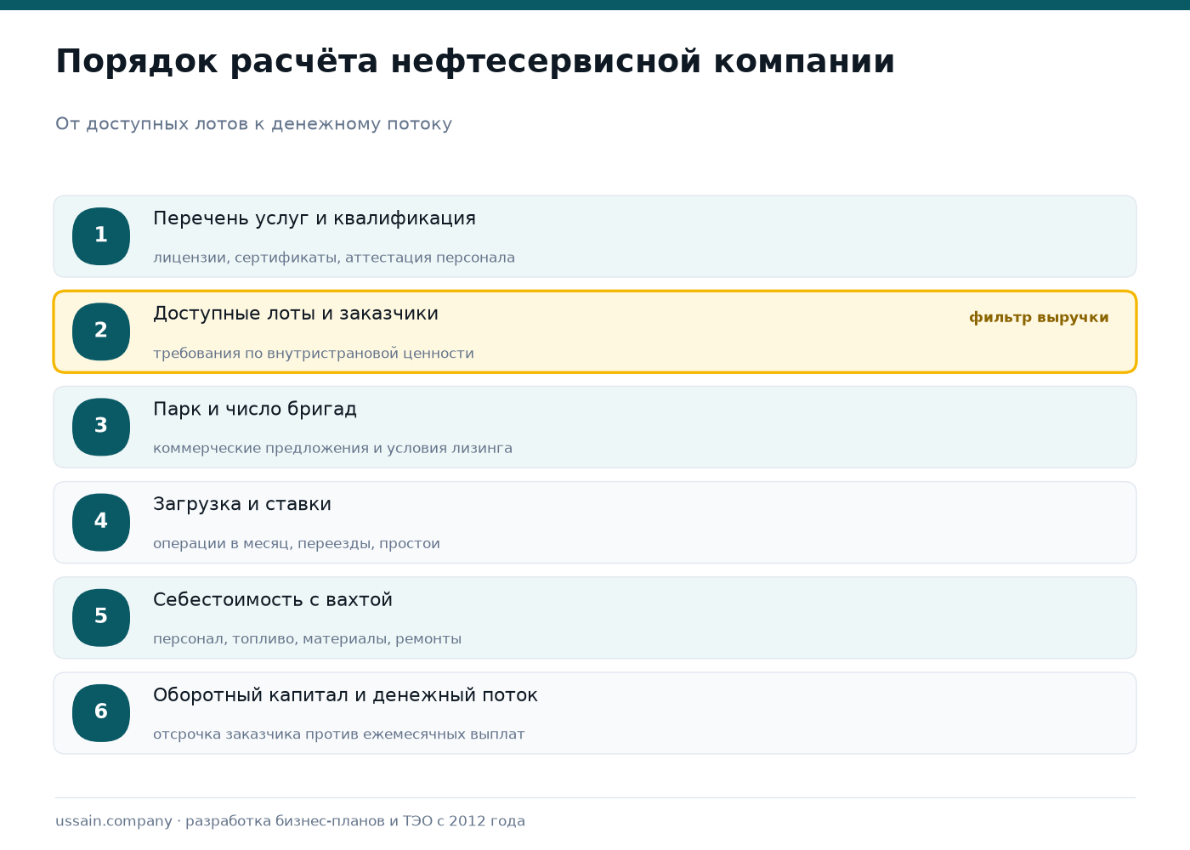The image size is (1190, 850).
Task: Click text 'отсрочка заказчика против ежемесячных выплат'
Action: pos(339,734)
